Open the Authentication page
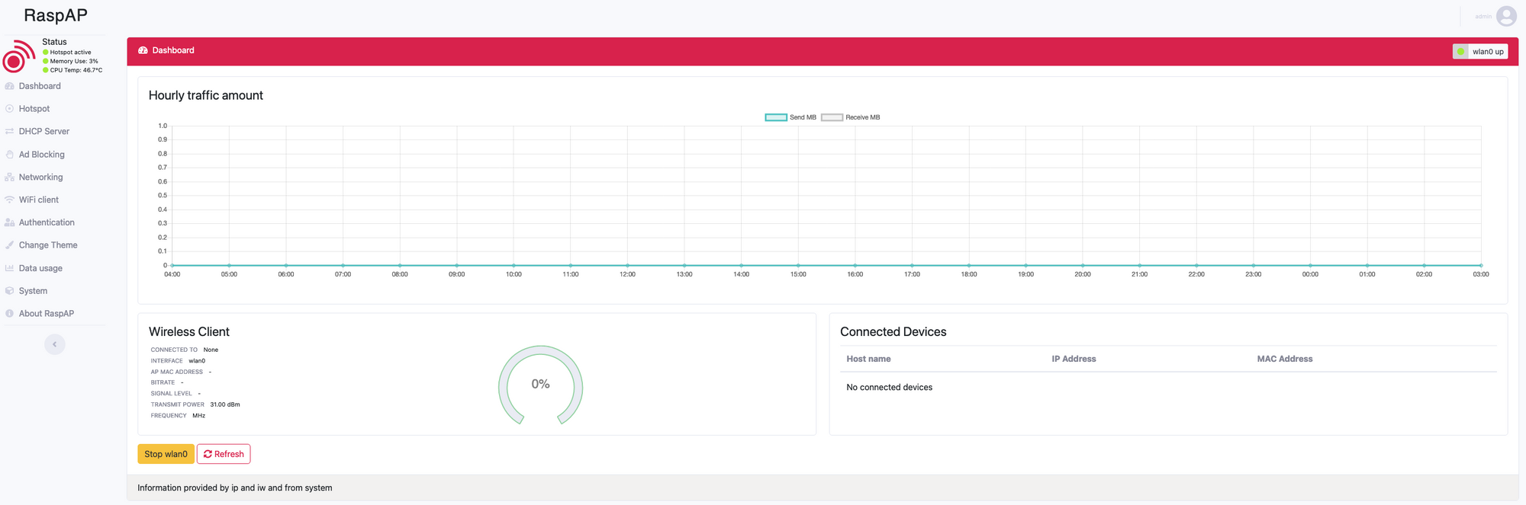Screen dimensions: 1526x505 coord(47,222)
